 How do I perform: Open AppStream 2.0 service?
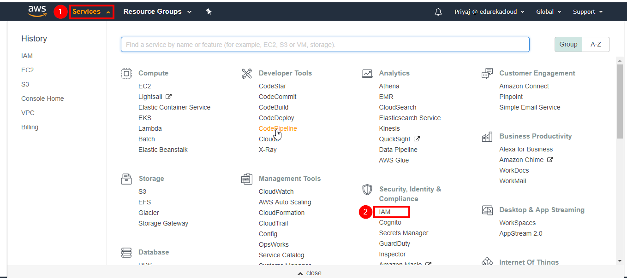coord(520,233)
